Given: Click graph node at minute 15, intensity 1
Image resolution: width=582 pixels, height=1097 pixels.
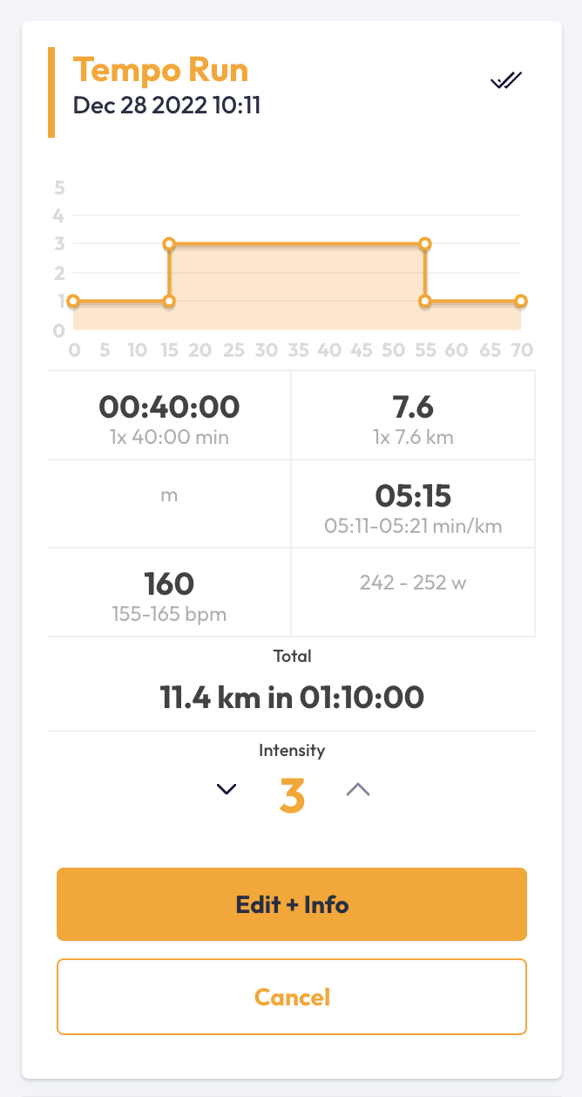Looking at the screenshot, I should tap(169, 302).
